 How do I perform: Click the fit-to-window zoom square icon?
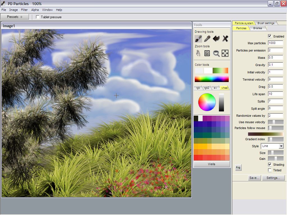[207, 53]
